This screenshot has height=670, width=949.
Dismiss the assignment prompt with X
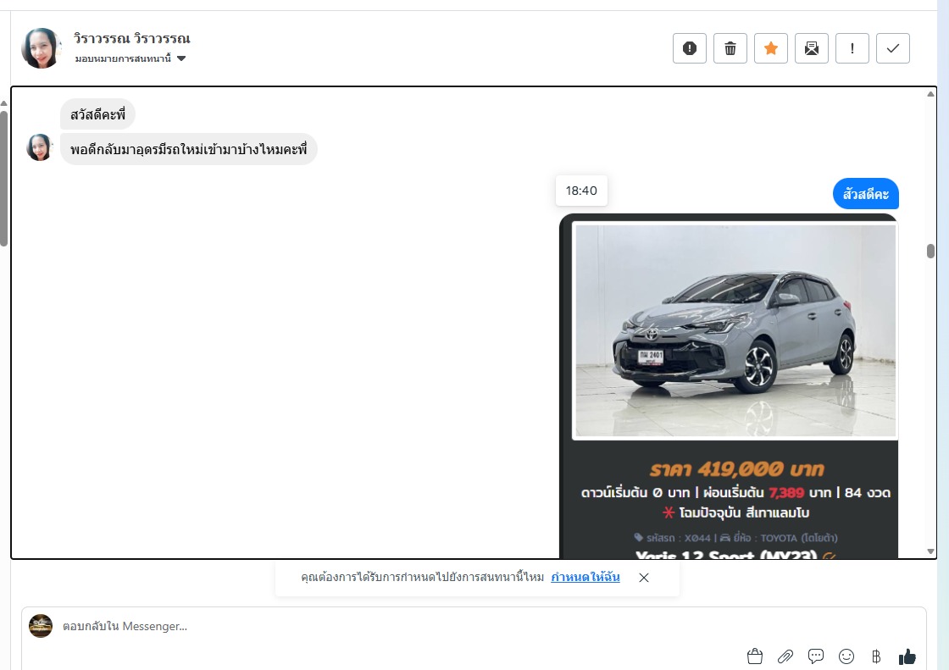[x=644, y=578]
